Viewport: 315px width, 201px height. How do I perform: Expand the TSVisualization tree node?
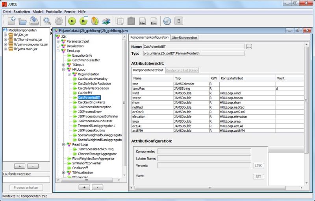point(63,173)
